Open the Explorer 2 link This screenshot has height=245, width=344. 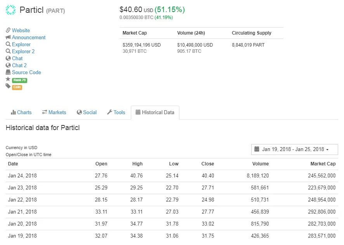(23, 51)
